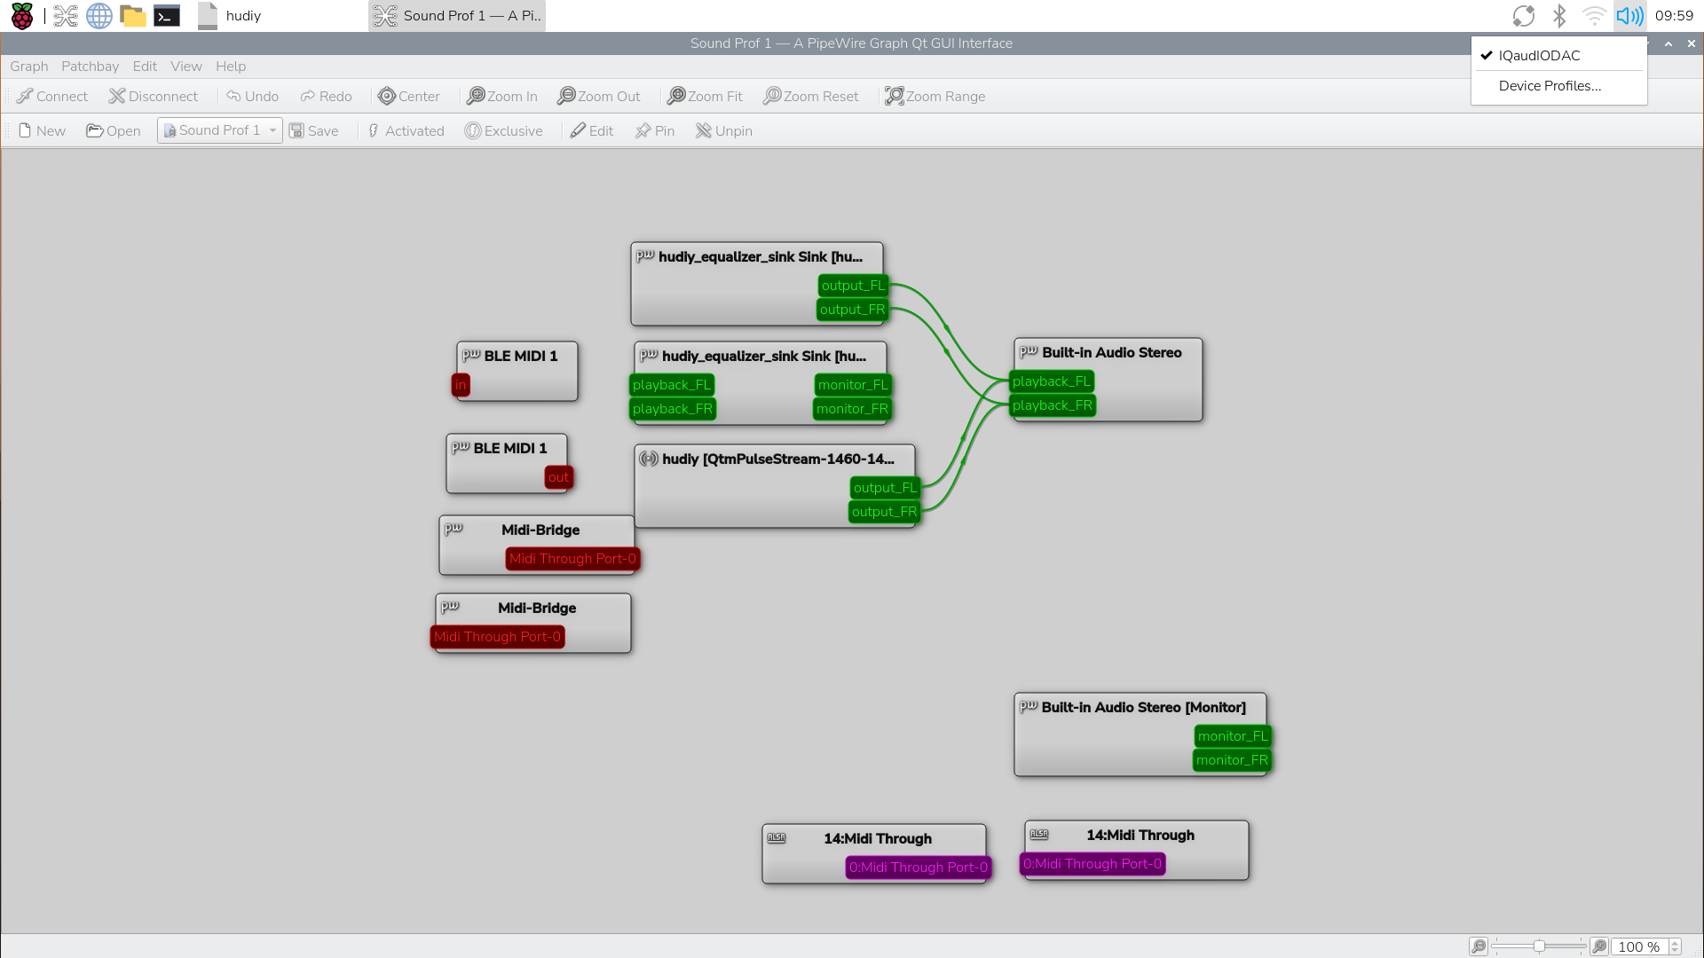The height and width of the screenshot is (958, 1704).
Task: Open the Bluetooth tray icon
Action: 1559,15
